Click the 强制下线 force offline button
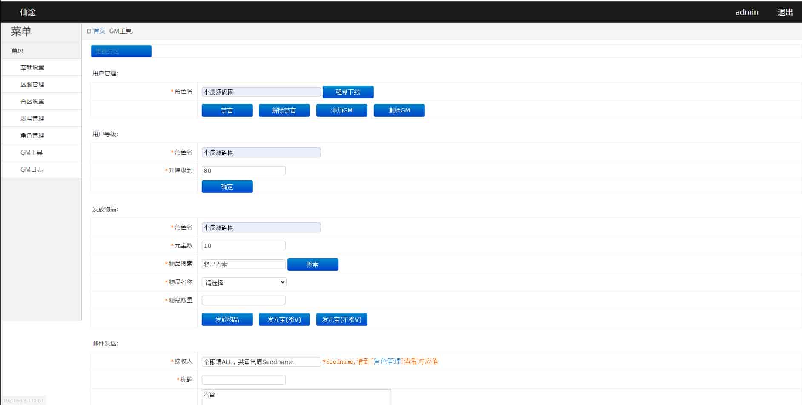802x405 pixels. coord(348,92)
